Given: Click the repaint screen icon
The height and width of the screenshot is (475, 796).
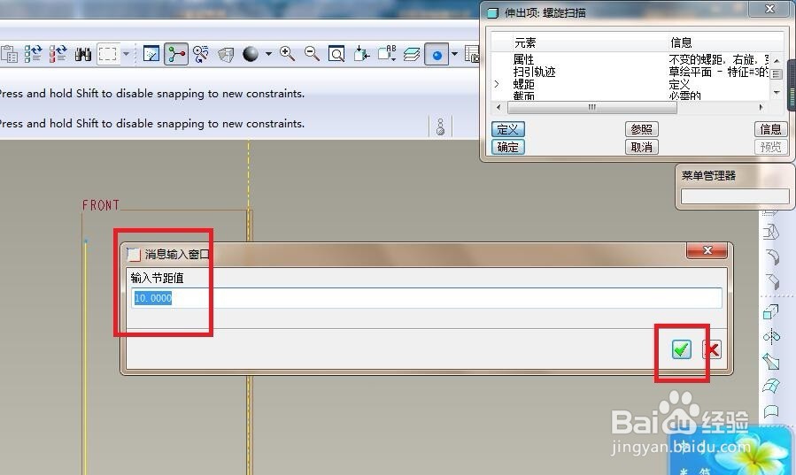Looking at the screenshot, I should pyautogui.click(x=151, y=54).
